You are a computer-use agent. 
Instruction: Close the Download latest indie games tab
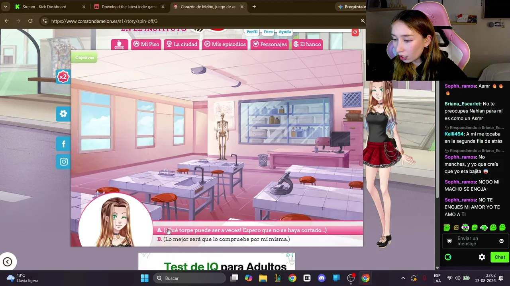163,7
